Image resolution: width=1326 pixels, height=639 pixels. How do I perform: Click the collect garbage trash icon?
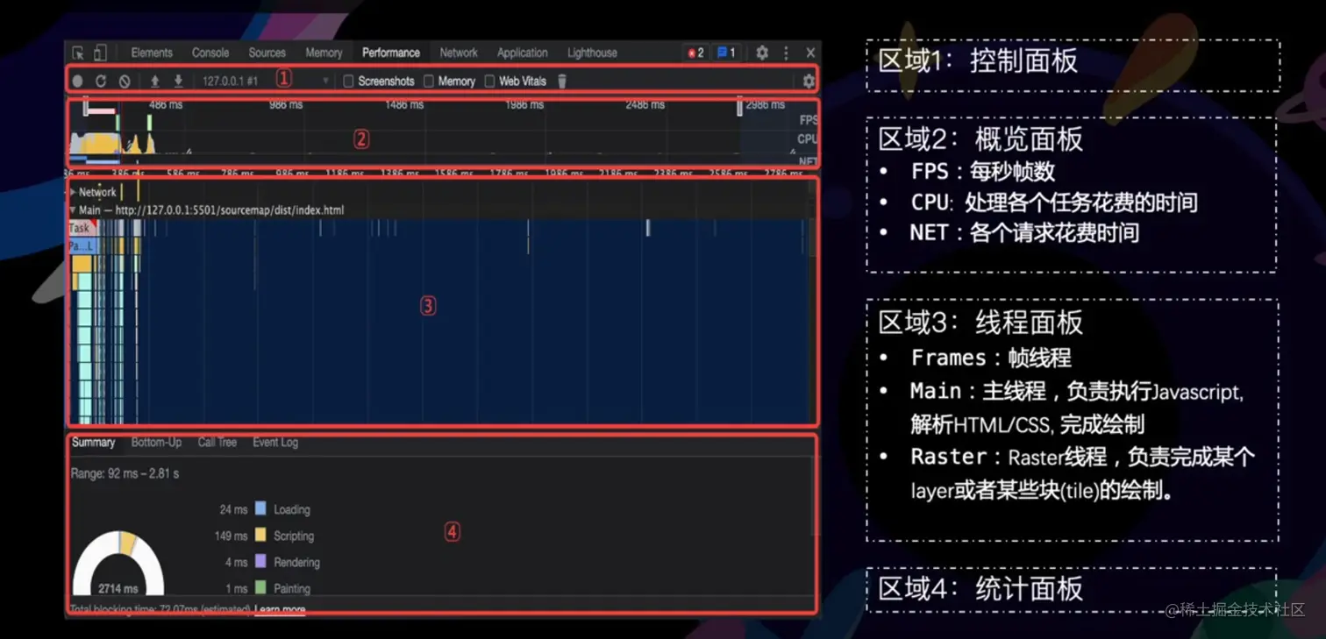(562, 81)
